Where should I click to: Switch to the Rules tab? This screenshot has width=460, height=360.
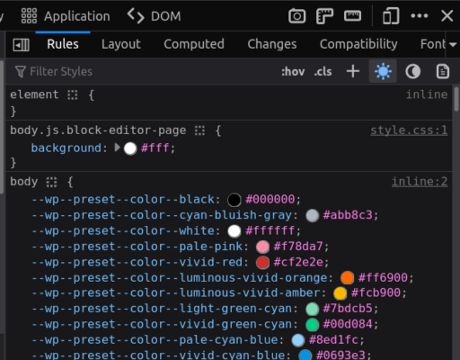click(63, 44)
